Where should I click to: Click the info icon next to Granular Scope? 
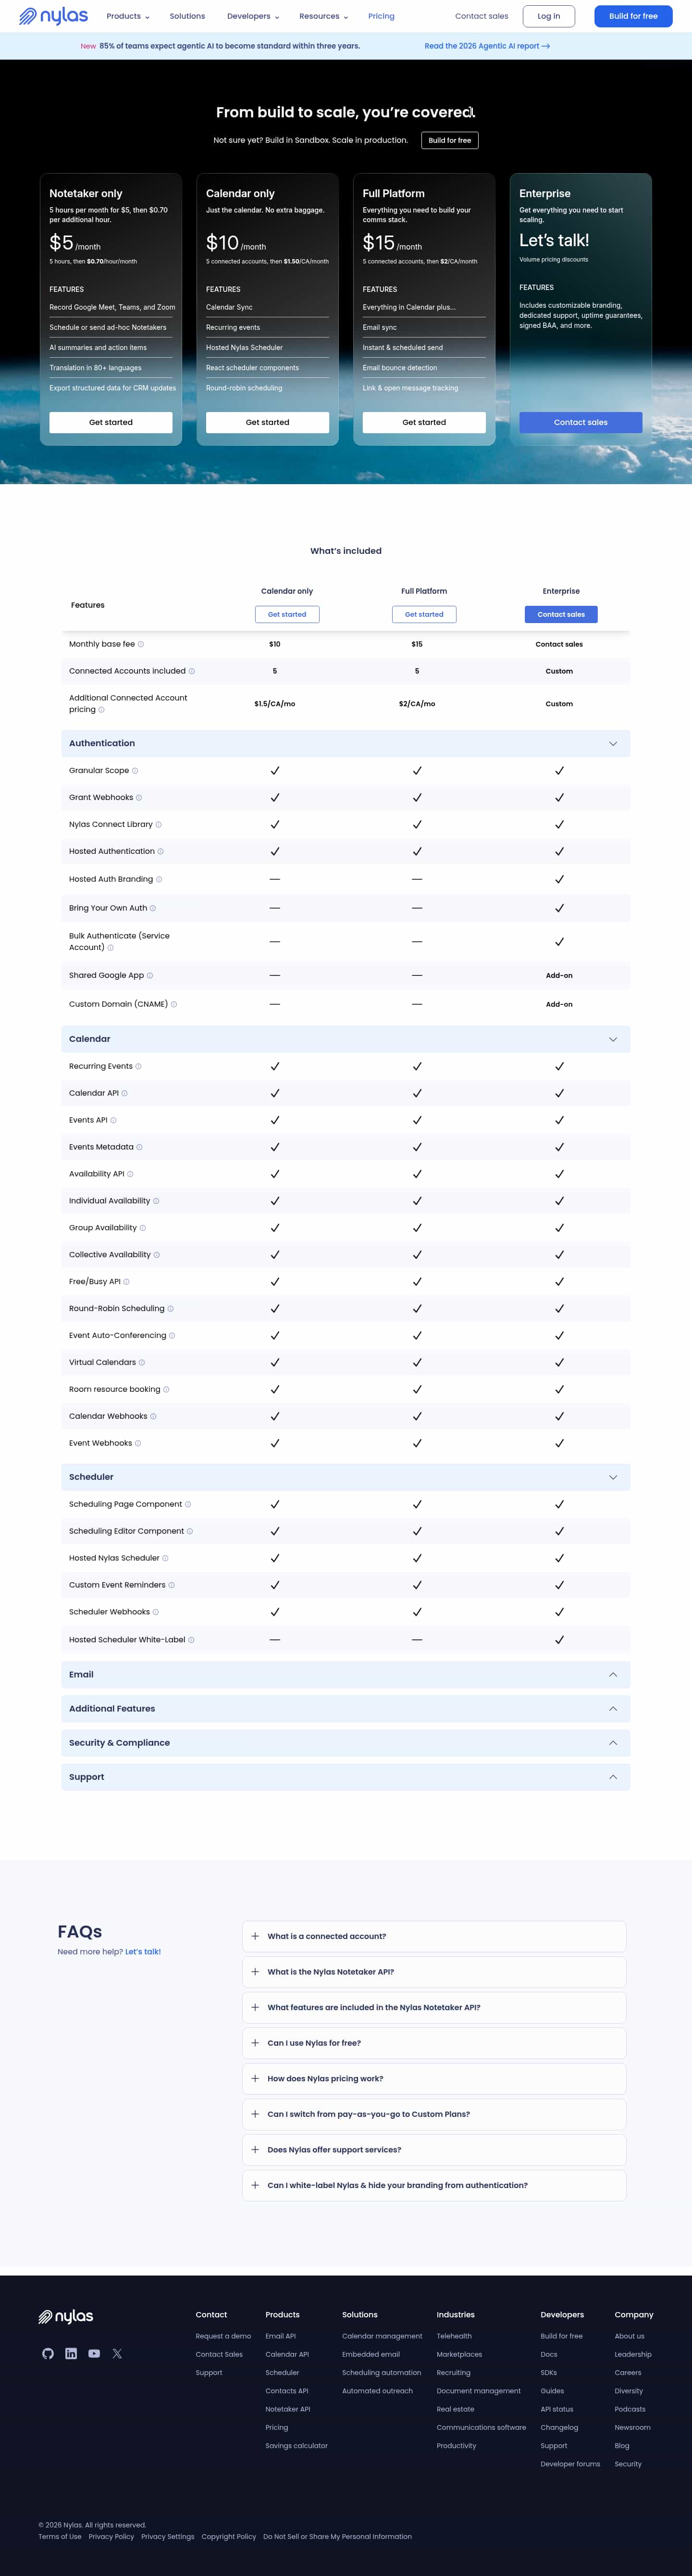135,771
